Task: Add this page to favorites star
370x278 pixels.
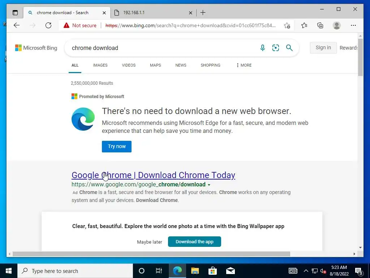Action: click(x=287, y=25)
